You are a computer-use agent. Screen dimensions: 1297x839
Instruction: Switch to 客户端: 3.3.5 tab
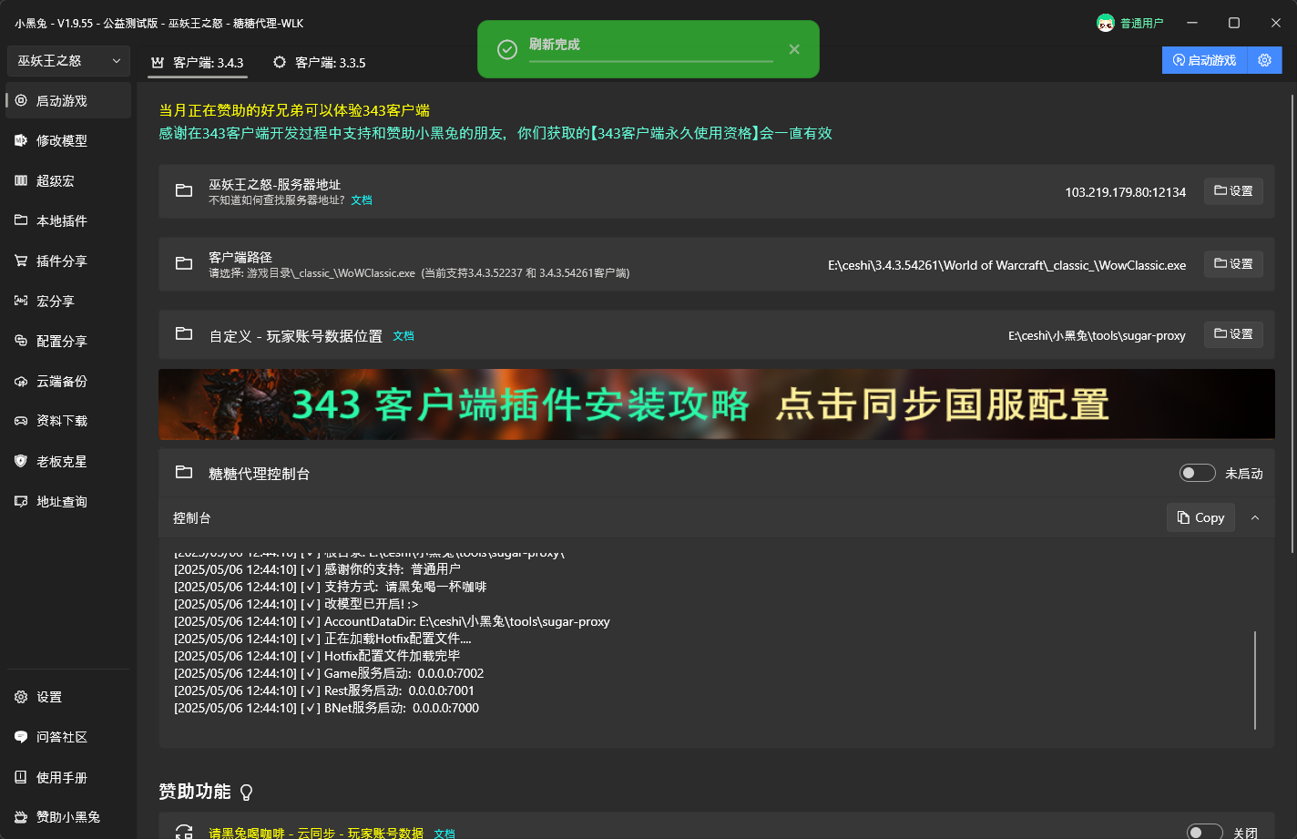320,63
